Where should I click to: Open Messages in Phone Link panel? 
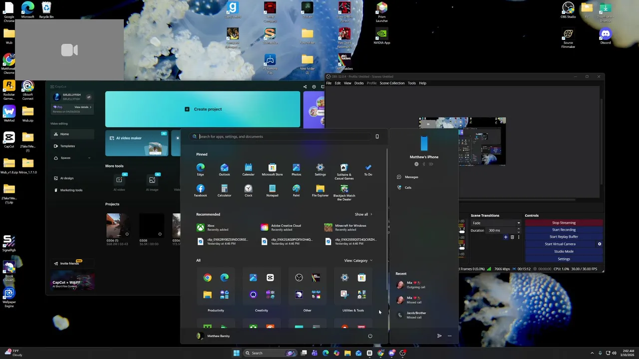[407, 177]
